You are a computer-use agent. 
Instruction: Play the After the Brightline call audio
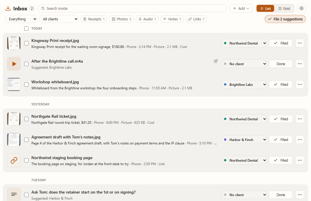tap(14, 64)
